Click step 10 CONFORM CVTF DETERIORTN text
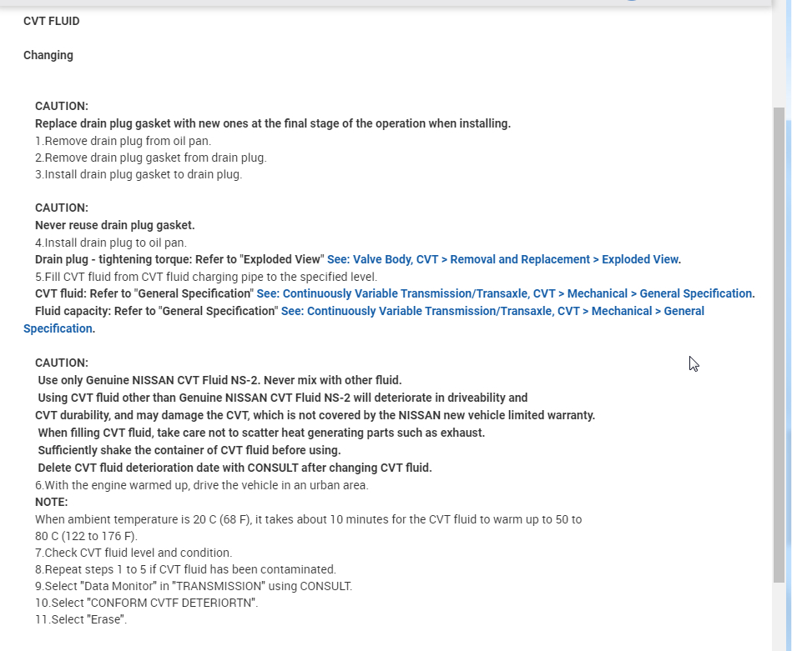 [146, 603]
